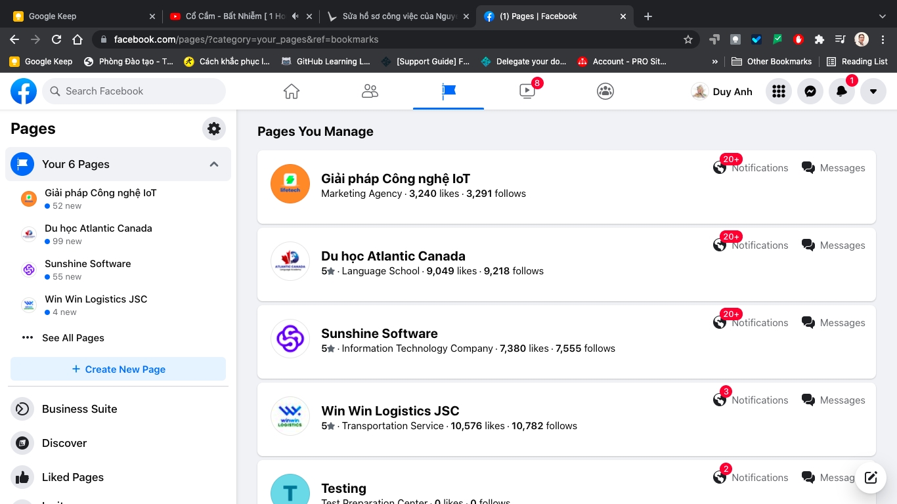Mute the YouTube tab audio icon
This screenshot has height=504, width=897.
tap(295, 16)
